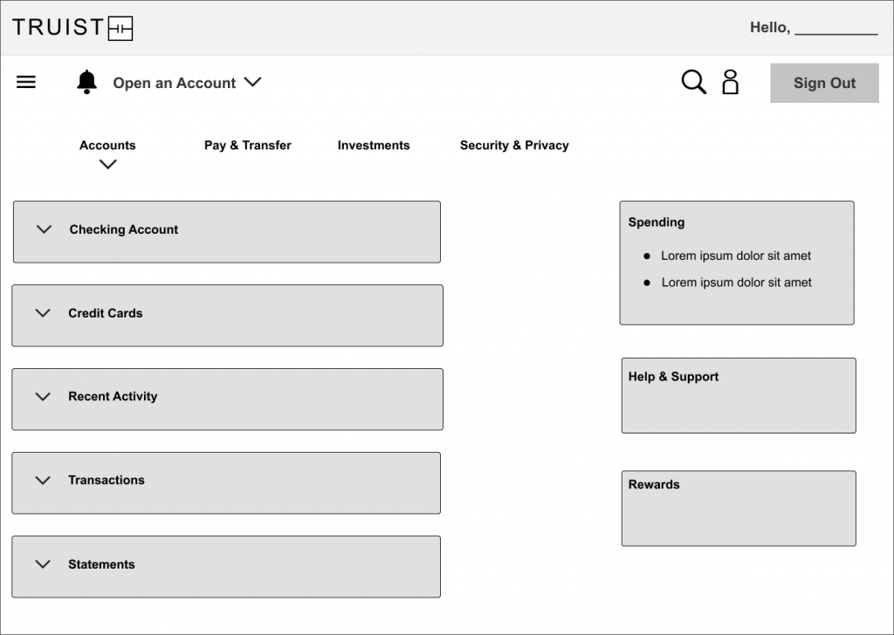The image size is (894, 635).
Task: Switch to the Investments tab
Action: [x=373, y=146]
